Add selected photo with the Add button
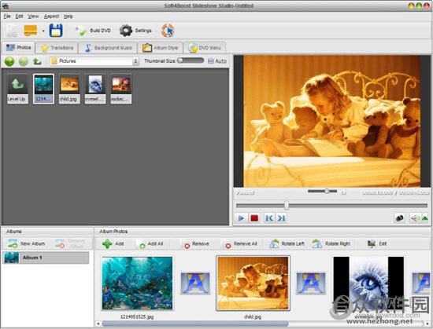433x329 pixels. (113, 244)
